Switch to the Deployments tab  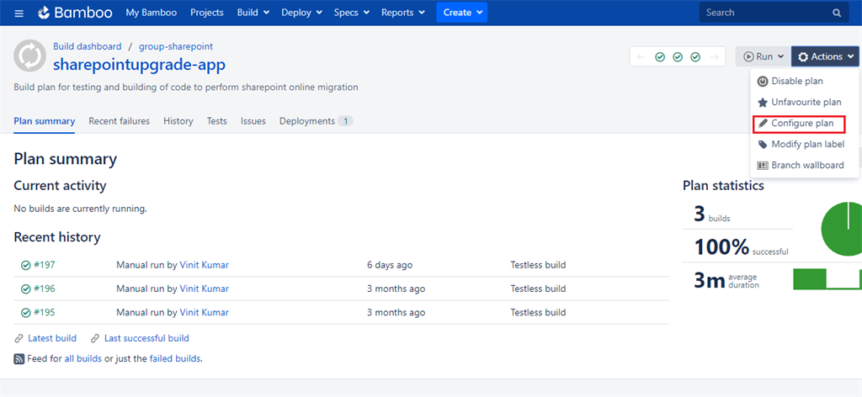316,121
